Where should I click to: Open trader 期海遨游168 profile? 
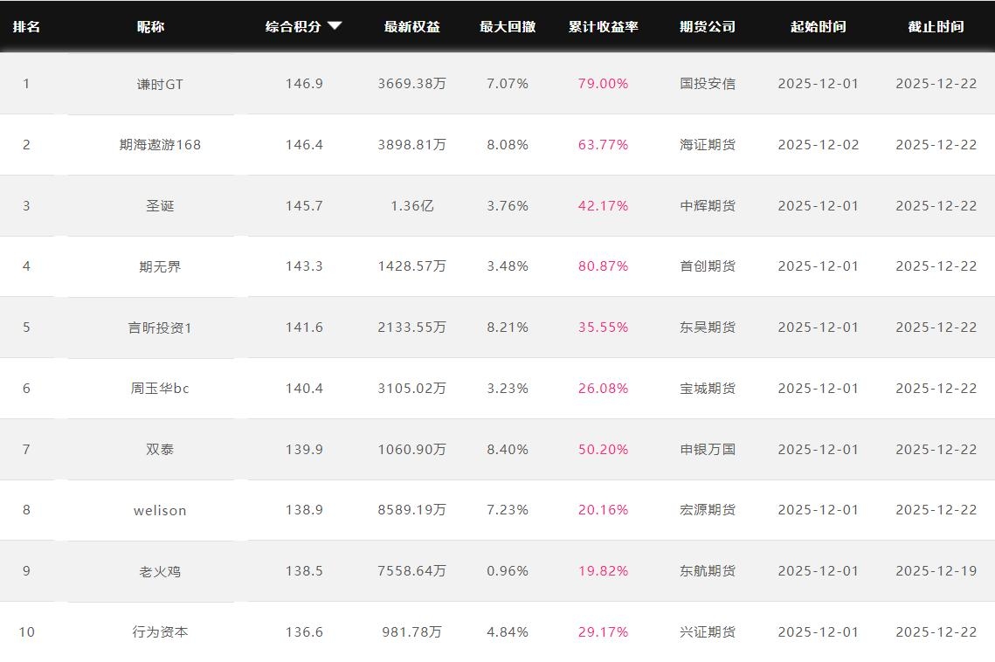(x=160, y=145)
